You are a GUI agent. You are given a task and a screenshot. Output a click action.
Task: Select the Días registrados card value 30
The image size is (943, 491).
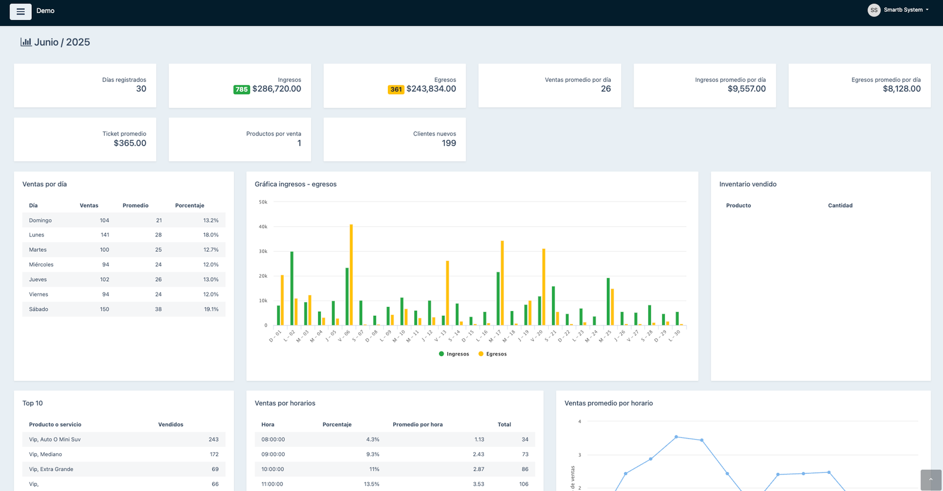click(141, 89)
